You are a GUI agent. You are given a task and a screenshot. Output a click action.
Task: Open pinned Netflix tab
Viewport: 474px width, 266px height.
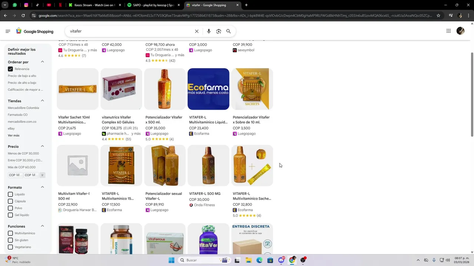click(x=60, y=5)
